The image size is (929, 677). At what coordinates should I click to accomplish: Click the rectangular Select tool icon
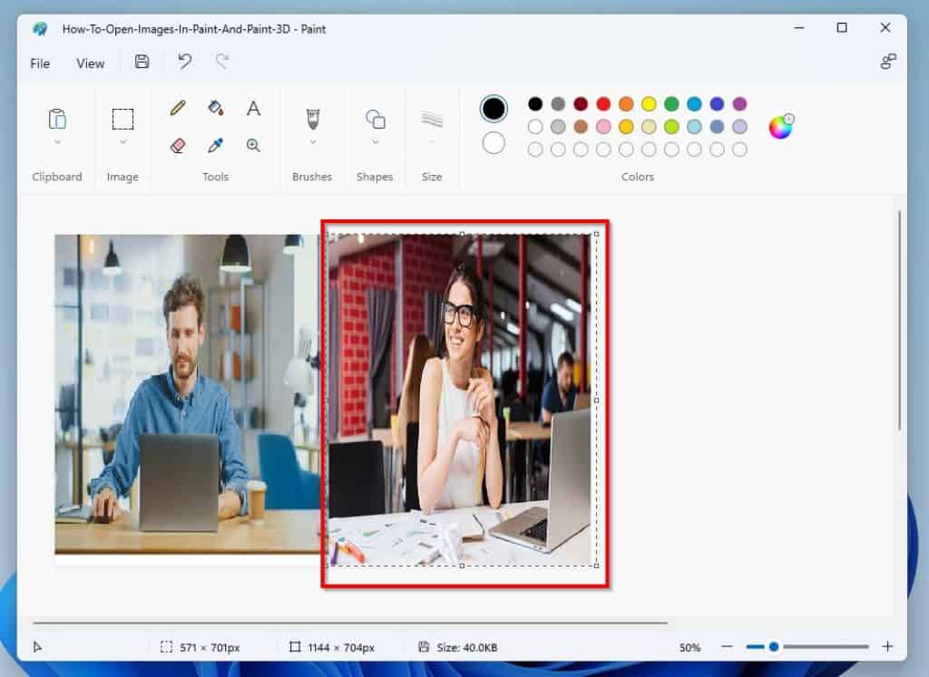tap(122, 119)
